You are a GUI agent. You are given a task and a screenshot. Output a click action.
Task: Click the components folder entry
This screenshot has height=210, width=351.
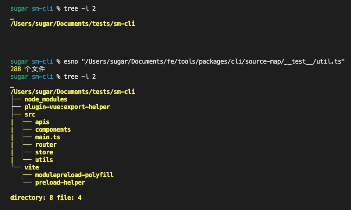[53, 129]
